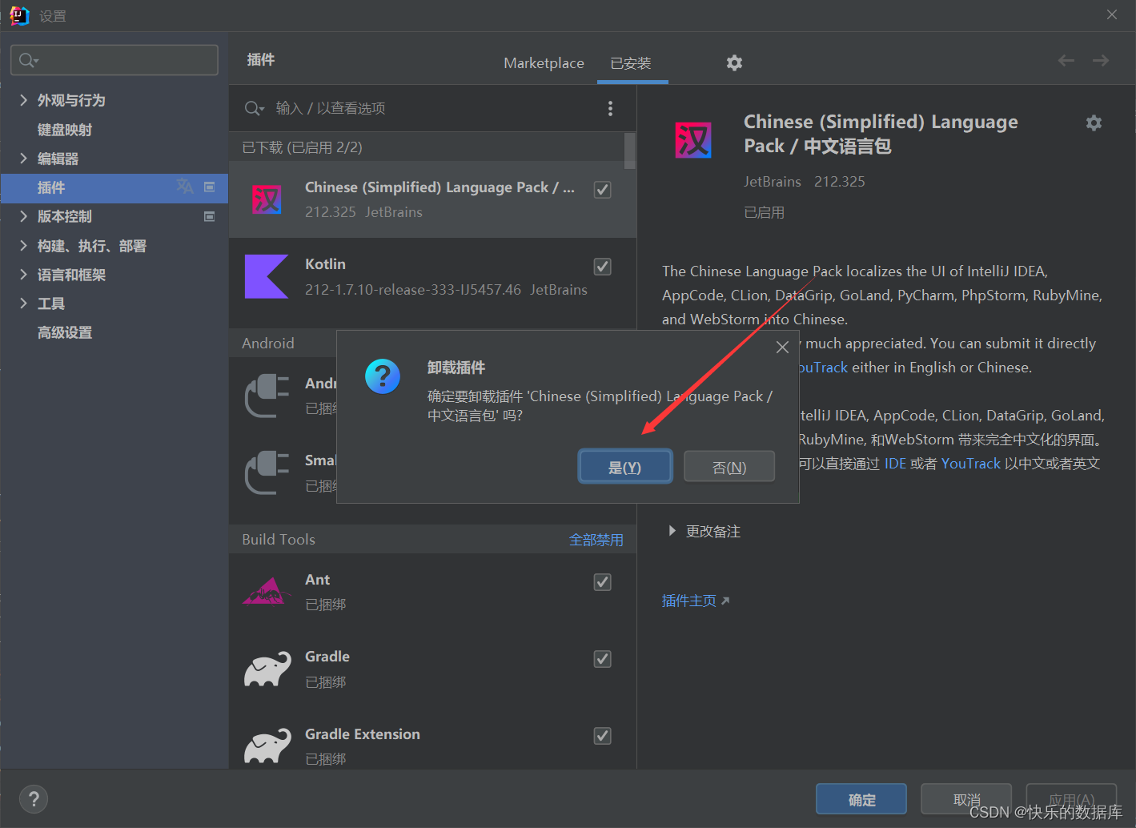This screenshot has height=828, width=1136.
Task: Select the Gradle Extension plugin name
Action: click(362, 734)
